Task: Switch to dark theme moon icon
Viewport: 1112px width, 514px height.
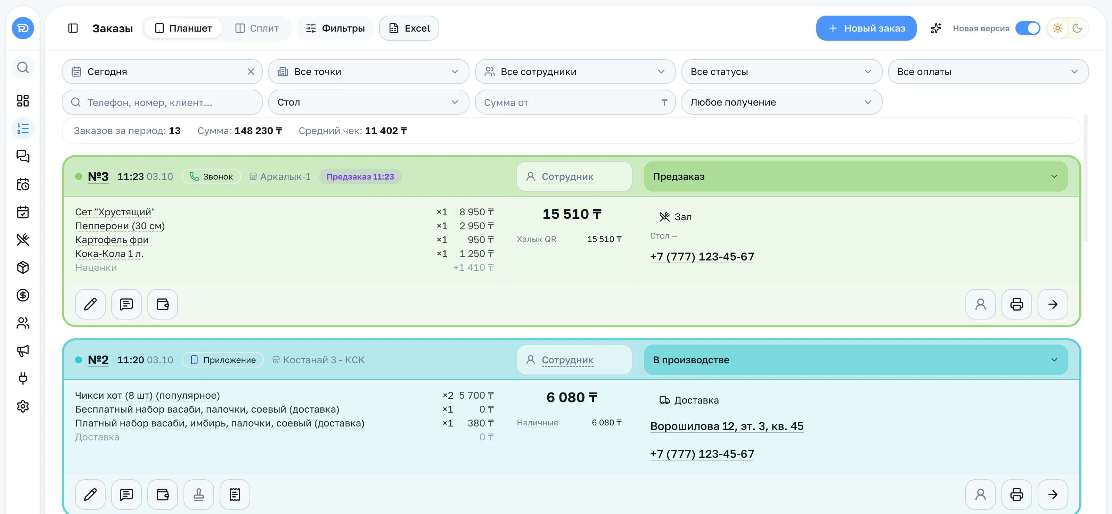Action: (x=1077, y=28)
